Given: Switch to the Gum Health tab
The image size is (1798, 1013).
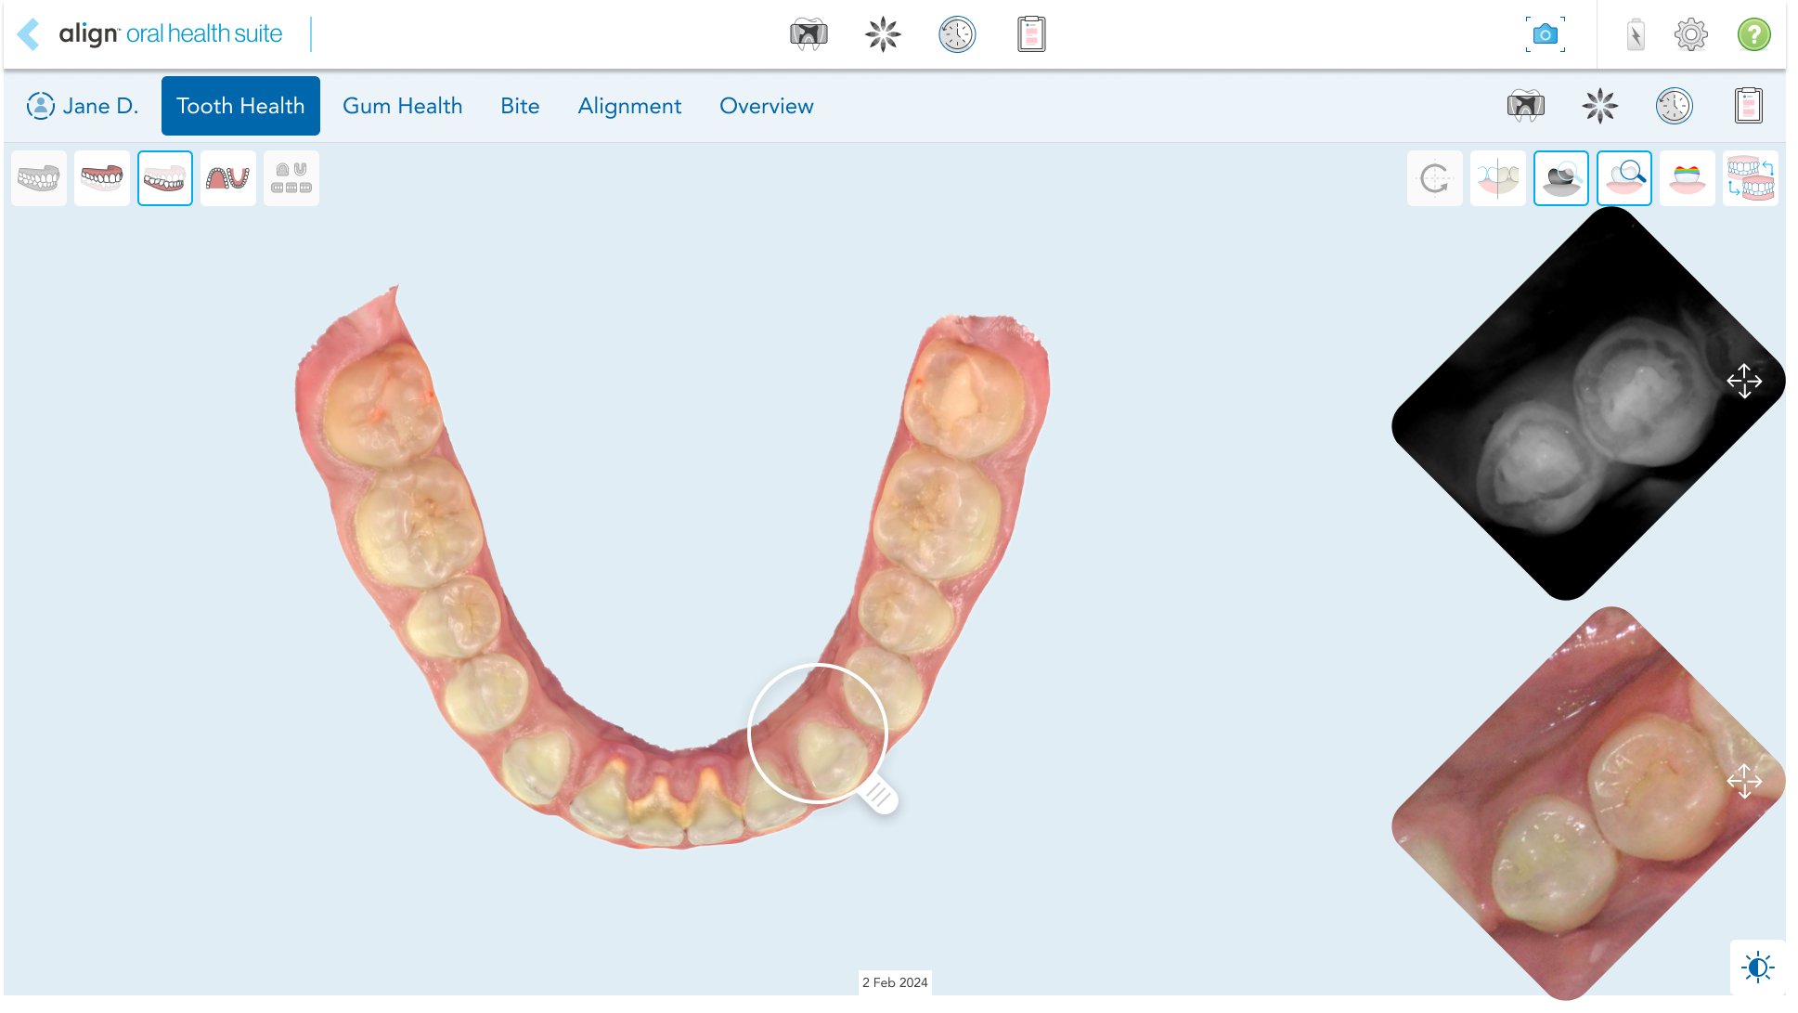Looking at the screenshot, I should point(402,106).
